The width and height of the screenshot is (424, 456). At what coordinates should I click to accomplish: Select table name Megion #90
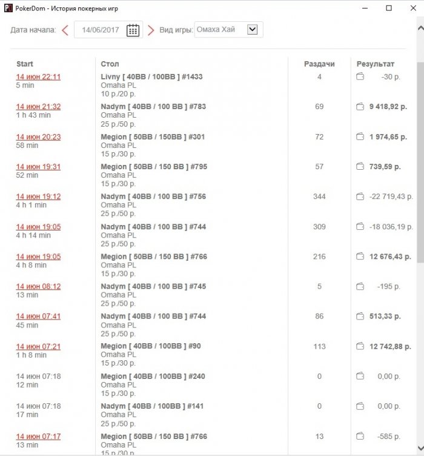tap(151, 346)
